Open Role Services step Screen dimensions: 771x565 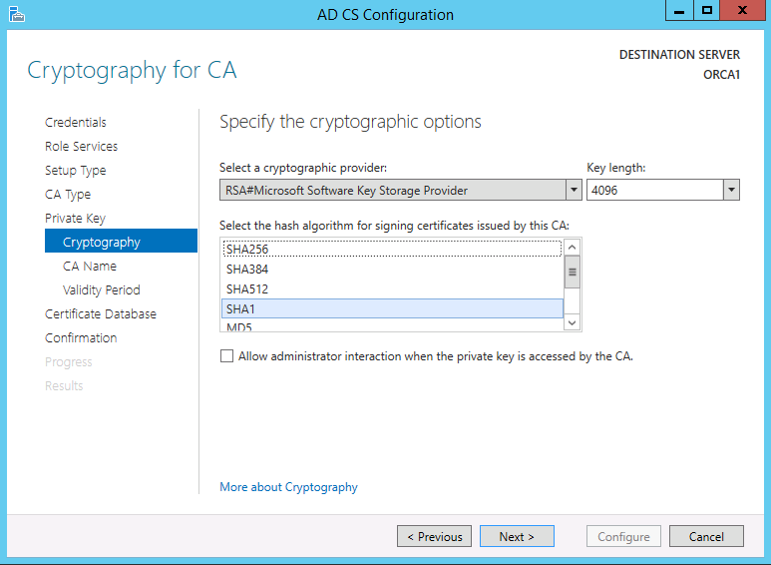point(81,147)
